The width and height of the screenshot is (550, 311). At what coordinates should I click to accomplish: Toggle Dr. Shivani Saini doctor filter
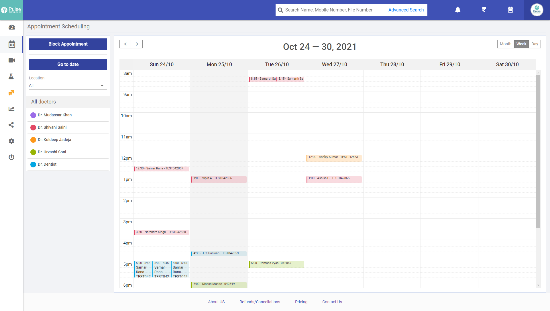pos(52,127)
